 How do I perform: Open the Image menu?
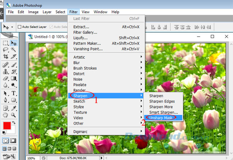[x=33, y=12]
